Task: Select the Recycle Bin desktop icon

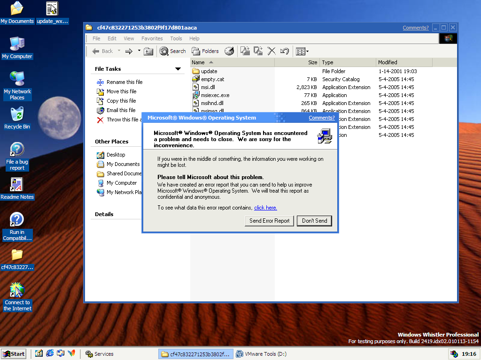Action: coord(17,118)
